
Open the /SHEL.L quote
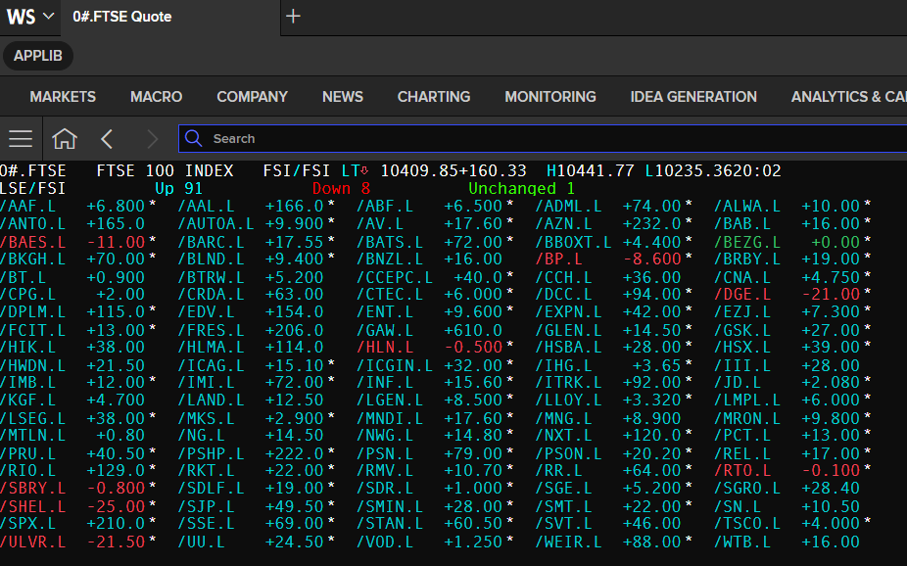(33, 506)
